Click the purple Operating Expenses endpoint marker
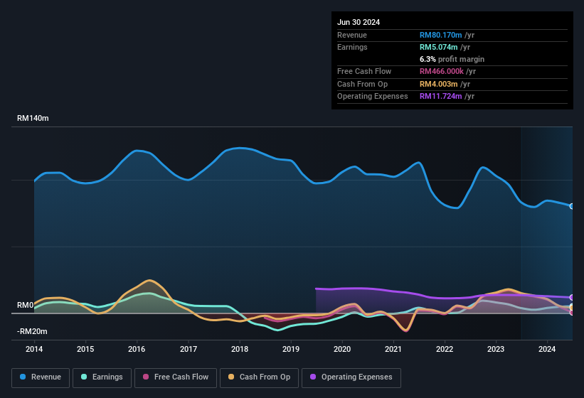This screenshot has height=398, width=584. point(572,297)
